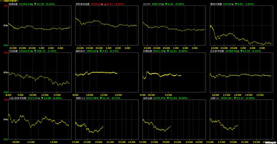This screenshot has height=144, width=277.
Task: Click the 恆生參考指數 index name label
Action: [217, 51]
